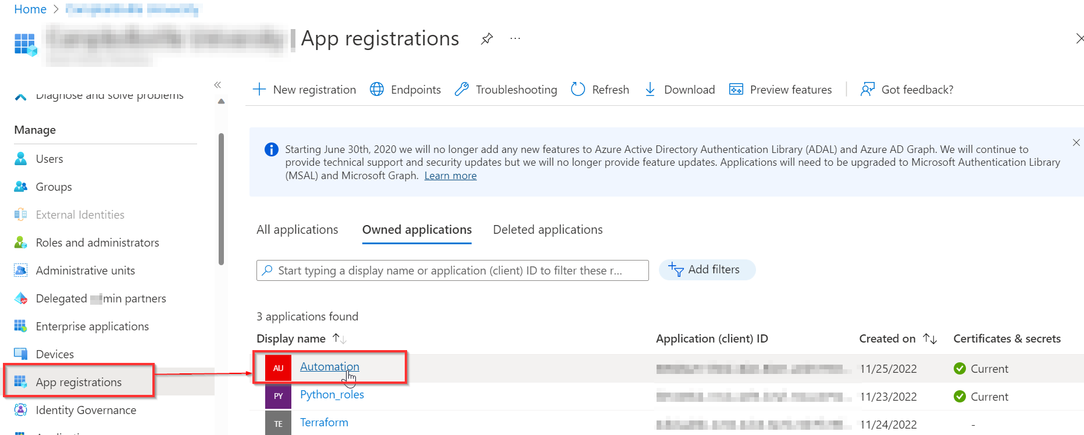Switch to the Deleted applications tab
The width and height of the screenshot is (1084, 435).
pos(547,230)
